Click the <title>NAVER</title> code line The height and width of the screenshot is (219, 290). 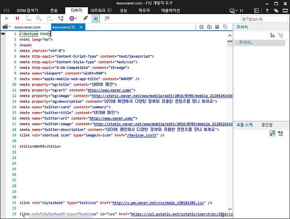click(x=40, y=147)
